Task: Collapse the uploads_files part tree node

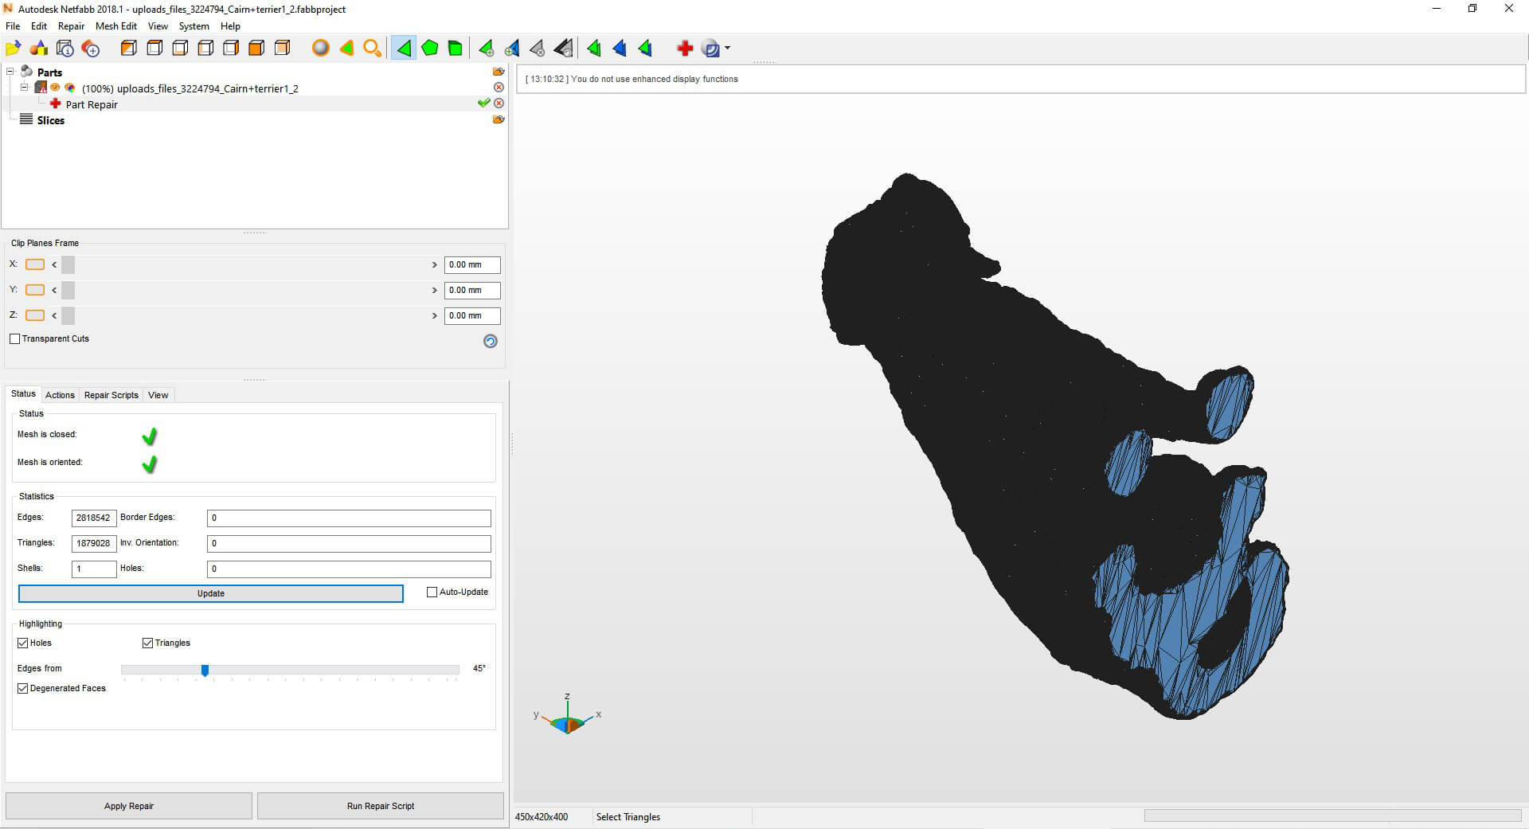Action: (x=24, y=88)
